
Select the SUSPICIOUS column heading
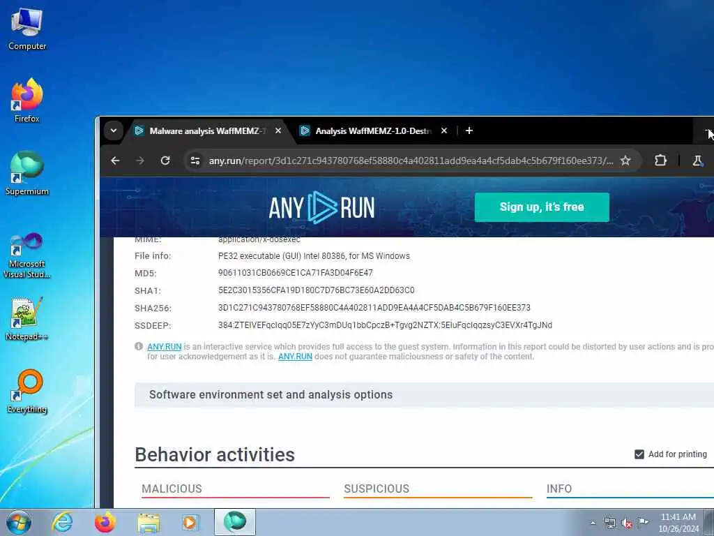pos(377,489)
